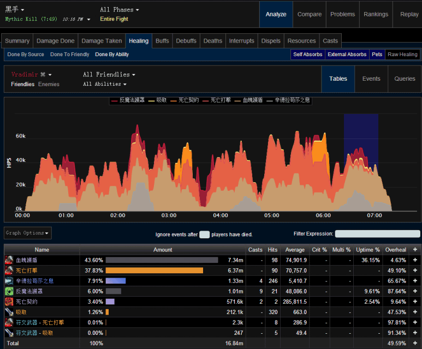Toggle 死亡契約 series in chart legend
Viewport: 422px width, 349px height.
point(185,100)
